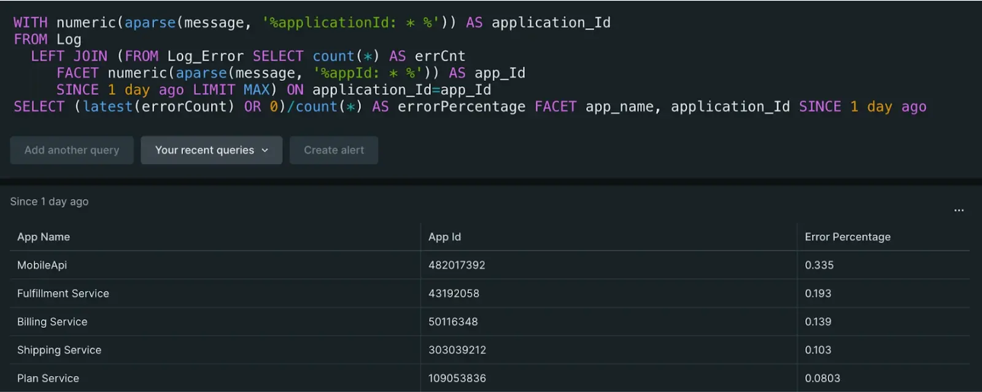The width and height of the screenshot is (982, 392).
Task: Select the Plan Service row name
Action: coord(48,378)
